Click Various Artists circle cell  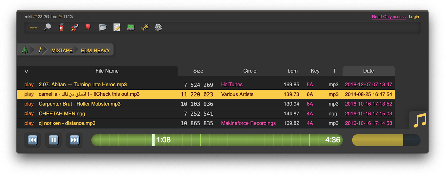[237, 94]
